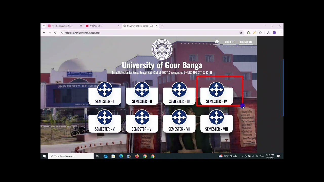
Task: Switch the ENG input language
Action: coord(262,156)
